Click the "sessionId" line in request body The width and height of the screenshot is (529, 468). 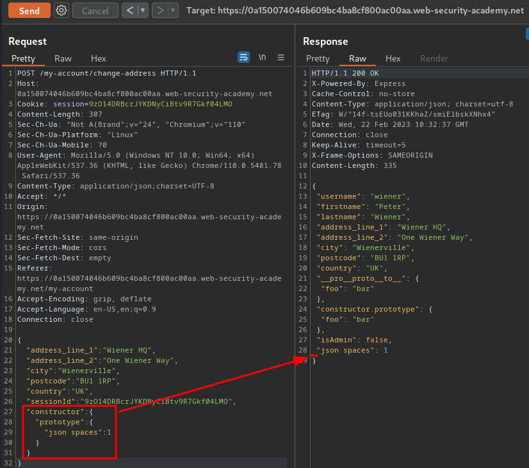click(x=131, y=401)
